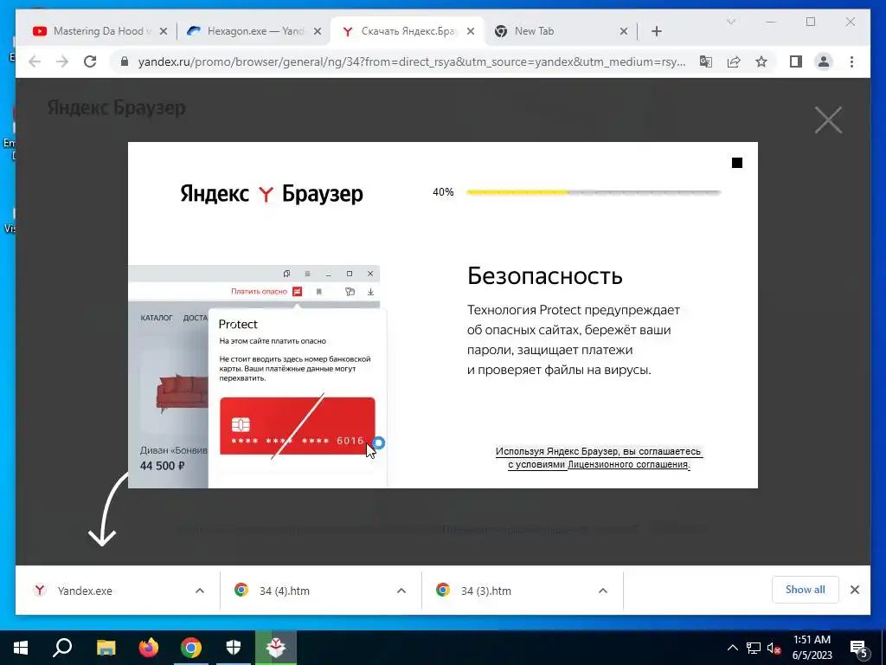Image resolution: width=886 pixels, height=665 pixels.
Task: Open the Chrome profile menu
Action: point(824,61)
